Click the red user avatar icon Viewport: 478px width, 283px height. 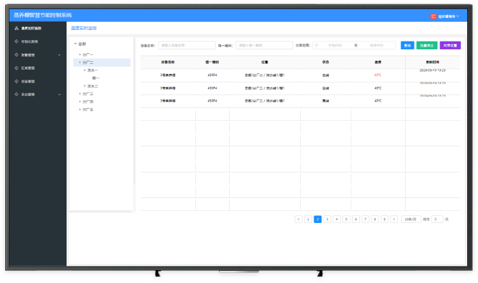(x=433, y=16)
